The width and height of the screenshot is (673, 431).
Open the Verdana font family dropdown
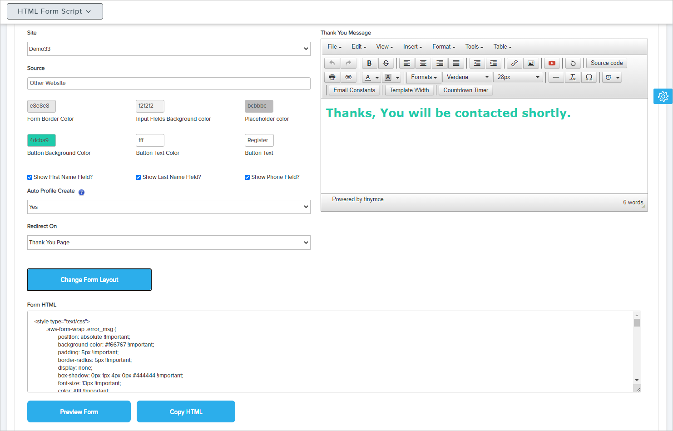[x=467, y=77]
